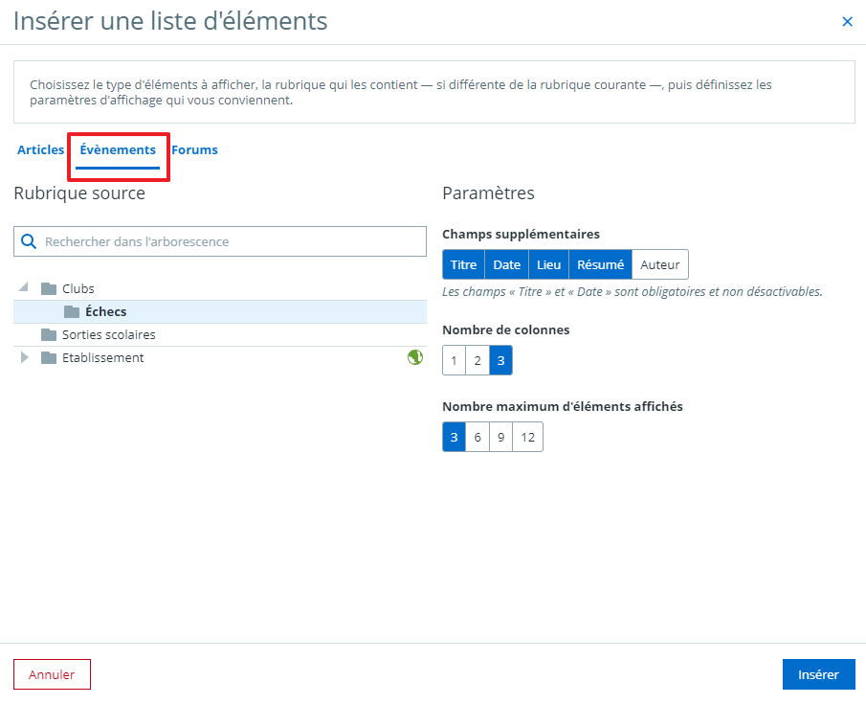Click the folder icon next to Clubs

(x=49, y=288)
